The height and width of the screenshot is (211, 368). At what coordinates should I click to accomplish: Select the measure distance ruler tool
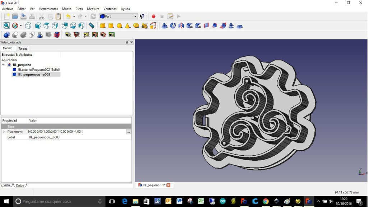point(92,26)
